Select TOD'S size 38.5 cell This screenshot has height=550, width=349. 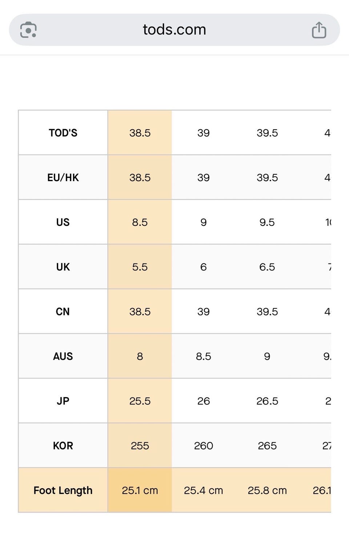(140, 133)
